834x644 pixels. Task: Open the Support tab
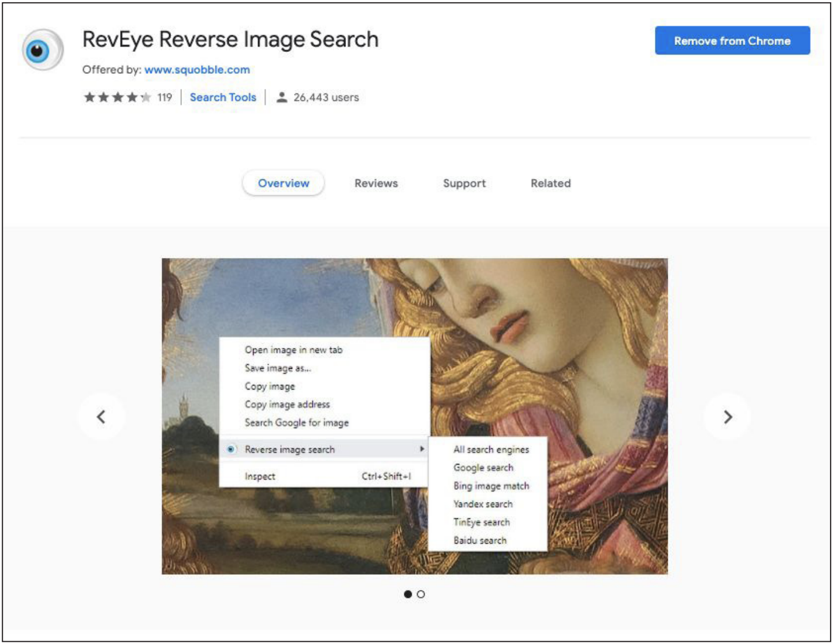point(464,184)
